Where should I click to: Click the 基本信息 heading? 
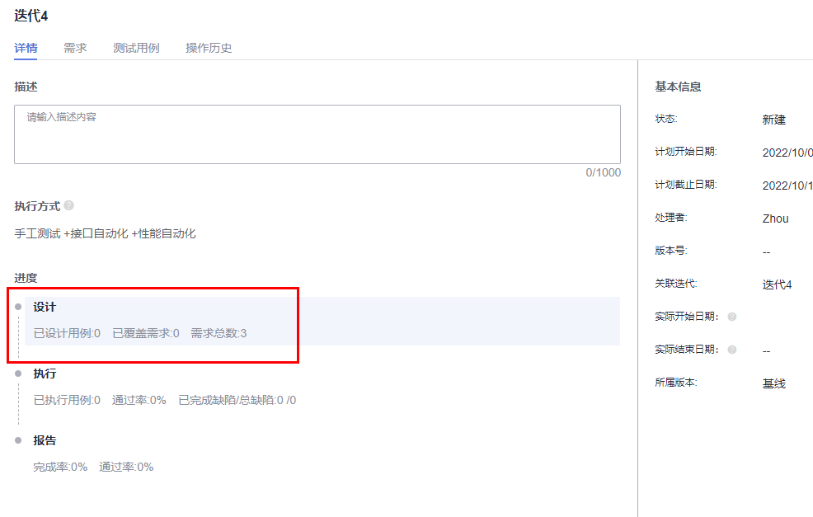(x=678, y=87)
